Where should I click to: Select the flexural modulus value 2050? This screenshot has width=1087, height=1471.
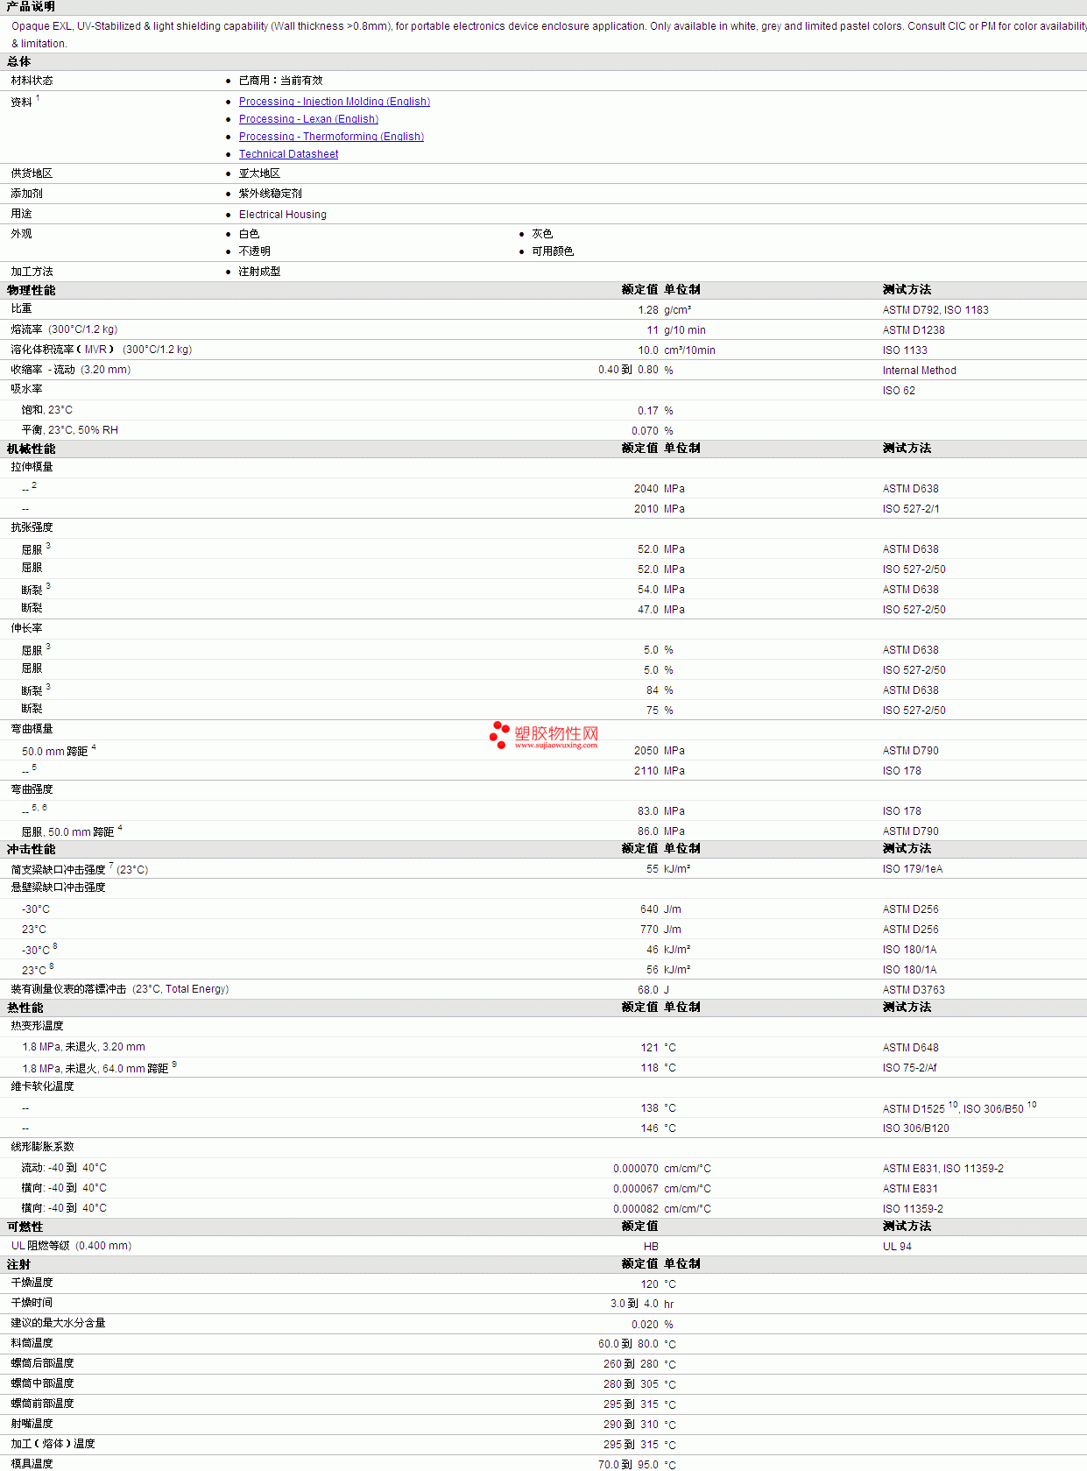click(x=646, y=751)
